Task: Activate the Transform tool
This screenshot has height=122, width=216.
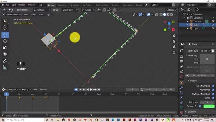Action: point(5,54)
